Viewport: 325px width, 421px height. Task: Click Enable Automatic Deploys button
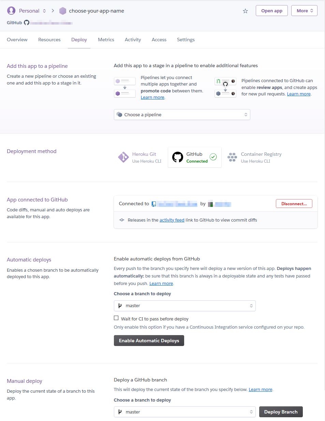coord(149,341)
